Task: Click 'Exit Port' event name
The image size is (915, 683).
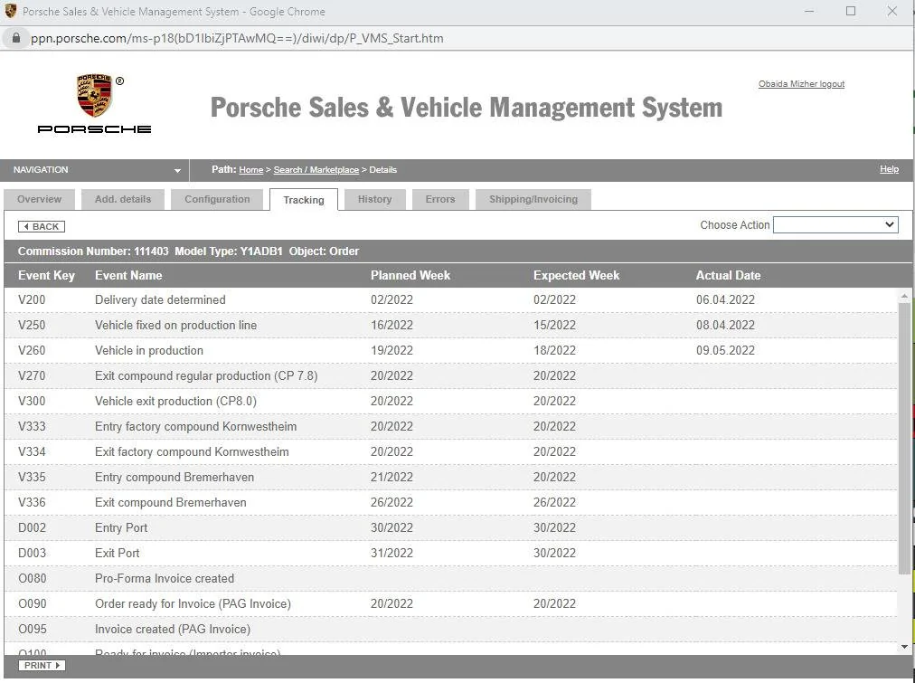Action: pos(117,553)
